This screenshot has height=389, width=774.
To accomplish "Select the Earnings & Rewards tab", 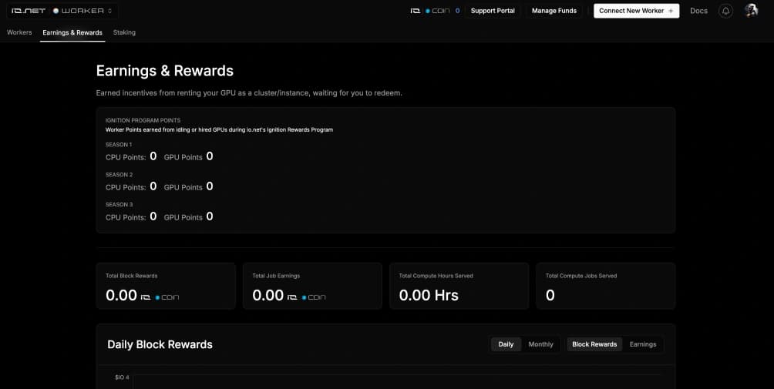I will tap(72, 32).
